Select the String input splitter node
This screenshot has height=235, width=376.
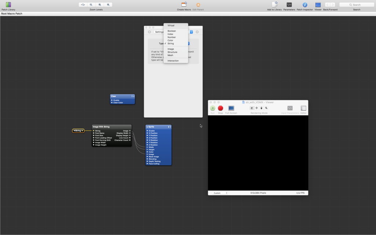tap(78, 131)
